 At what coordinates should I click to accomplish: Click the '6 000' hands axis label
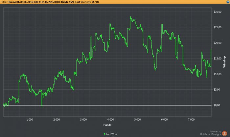click(164, 120)
